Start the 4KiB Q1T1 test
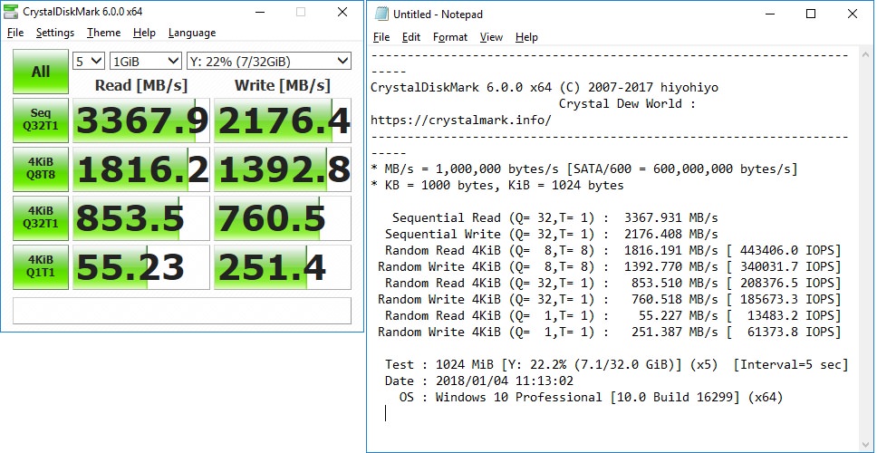 click(x=41, y=266)
